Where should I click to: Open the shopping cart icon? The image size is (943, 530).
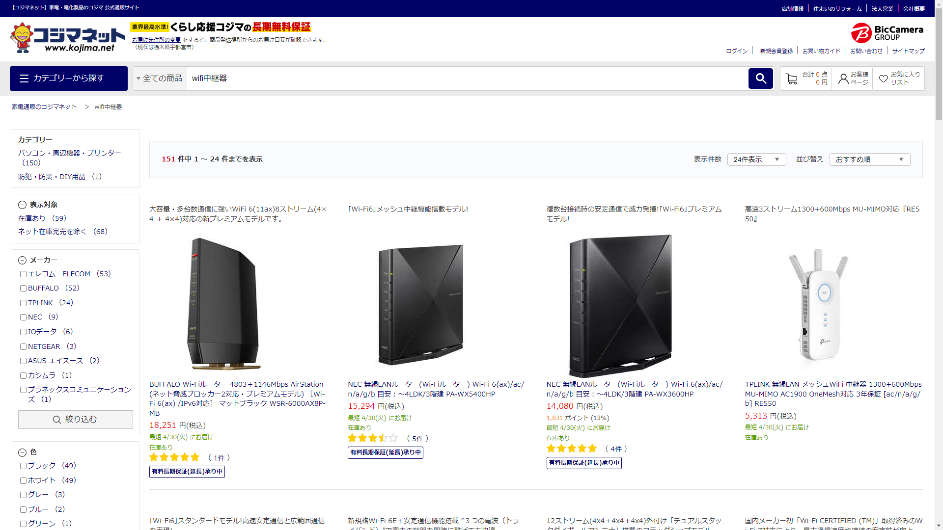click(791, 79)
